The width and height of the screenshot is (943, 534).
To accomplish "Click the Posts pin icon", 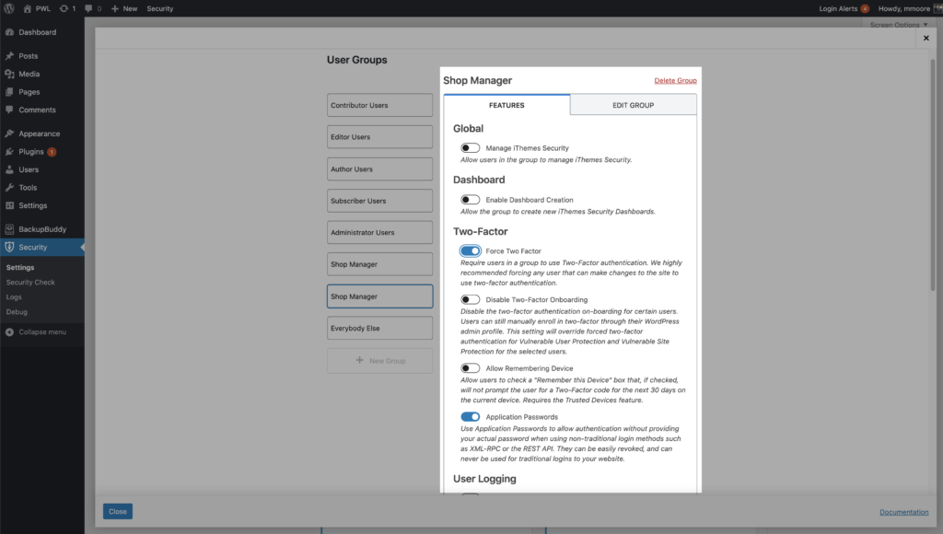I will click(x=9, y=56).
